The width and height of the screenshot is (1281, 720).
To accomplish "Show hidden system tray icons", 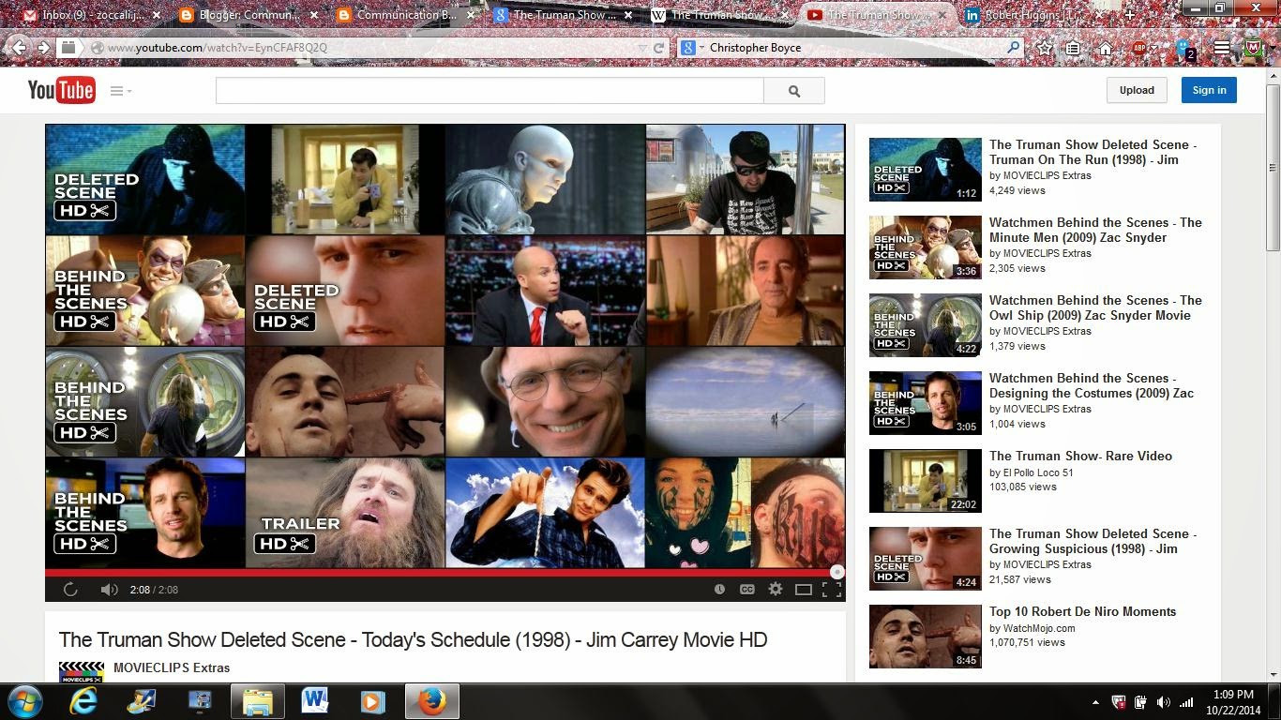I will (1095, 702).
